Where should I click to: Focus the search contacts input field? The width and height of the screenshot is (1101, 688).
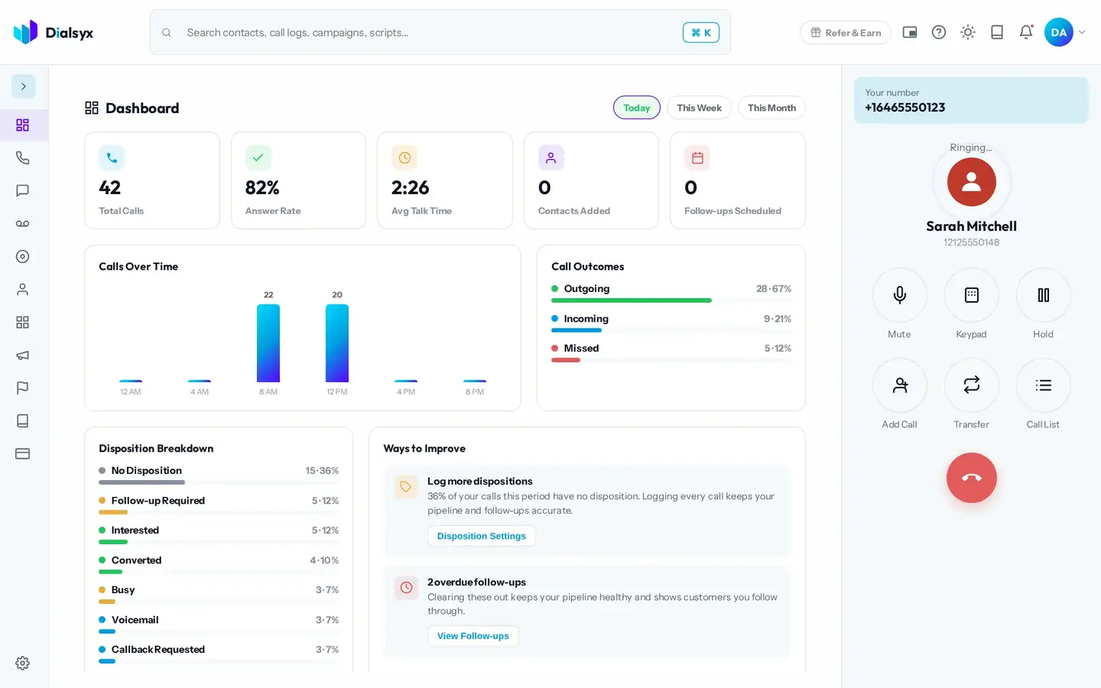coord(440,32)
